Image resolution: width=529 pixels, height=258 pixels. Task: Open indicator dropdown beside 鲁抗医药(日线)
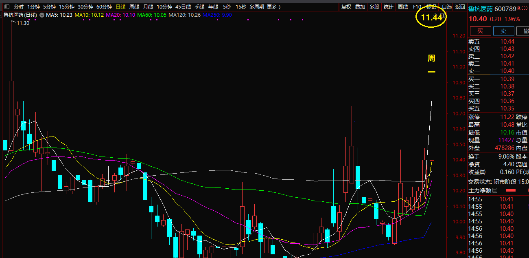coord(42,15)
